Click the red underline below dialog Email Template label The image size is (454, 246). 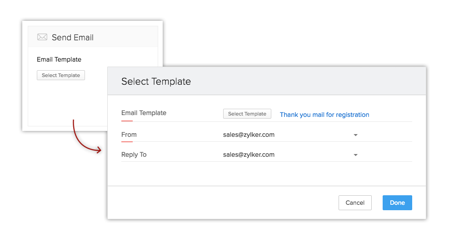point(127,121)
